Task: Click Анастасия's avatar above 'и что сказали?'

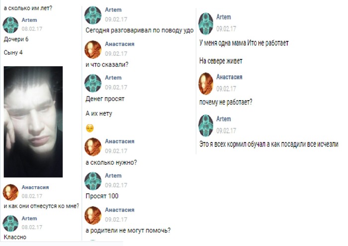Action: (93, 49)
